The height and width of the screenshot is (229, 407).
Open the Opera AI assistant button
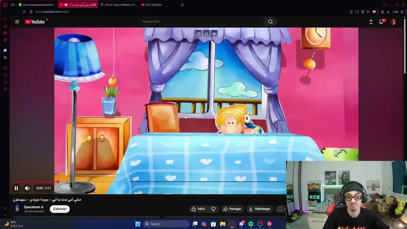[396, 12]
